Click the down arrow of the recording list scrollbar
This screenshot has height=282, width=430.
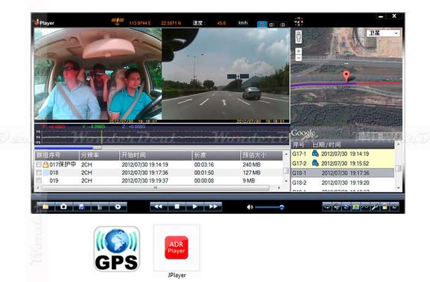click(x=399, y=188)
